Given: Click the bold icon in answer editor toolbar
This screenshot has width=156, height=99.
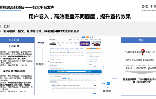Looking at the screenshot, I should (x=53, y=88).
